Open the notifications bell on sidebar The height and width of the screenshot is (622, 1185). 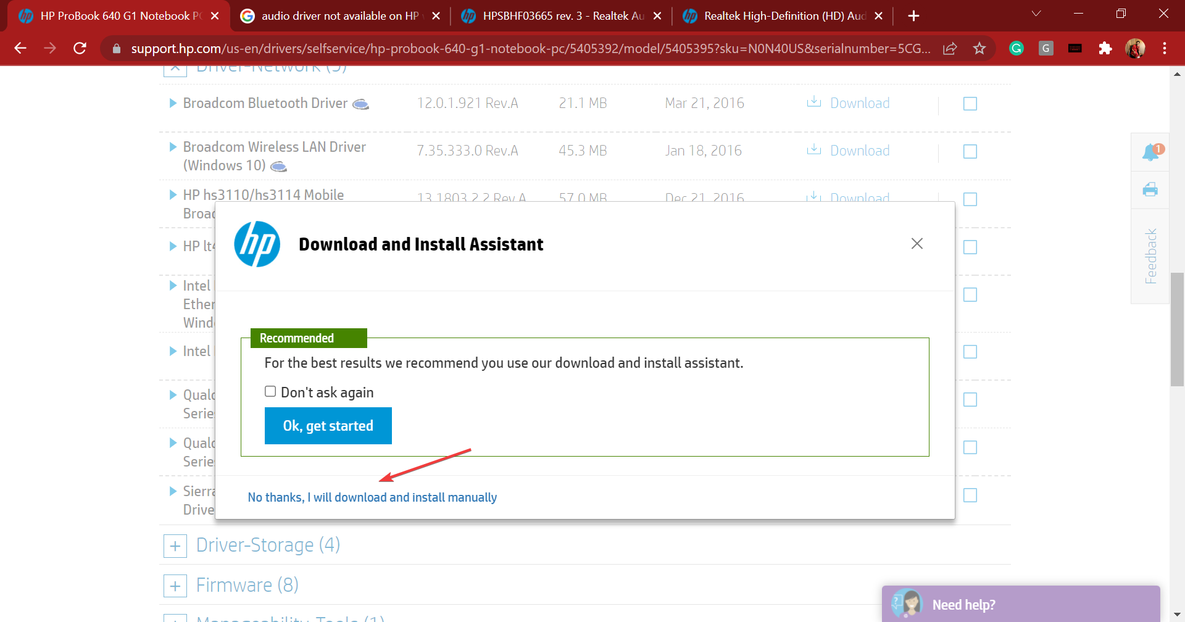(x=1151, y=152)
